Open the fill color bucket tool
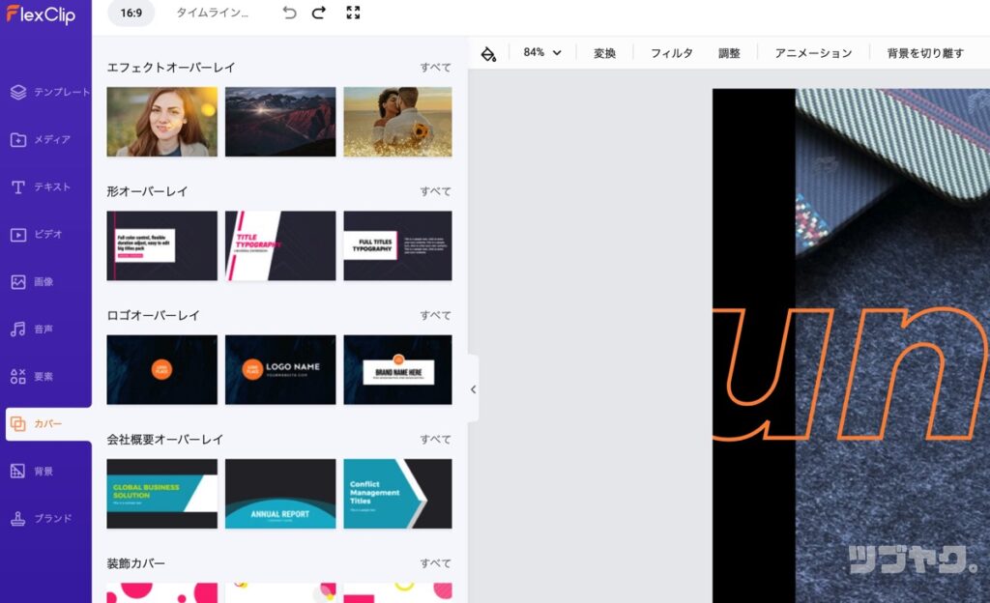 (x=488, y=53)
